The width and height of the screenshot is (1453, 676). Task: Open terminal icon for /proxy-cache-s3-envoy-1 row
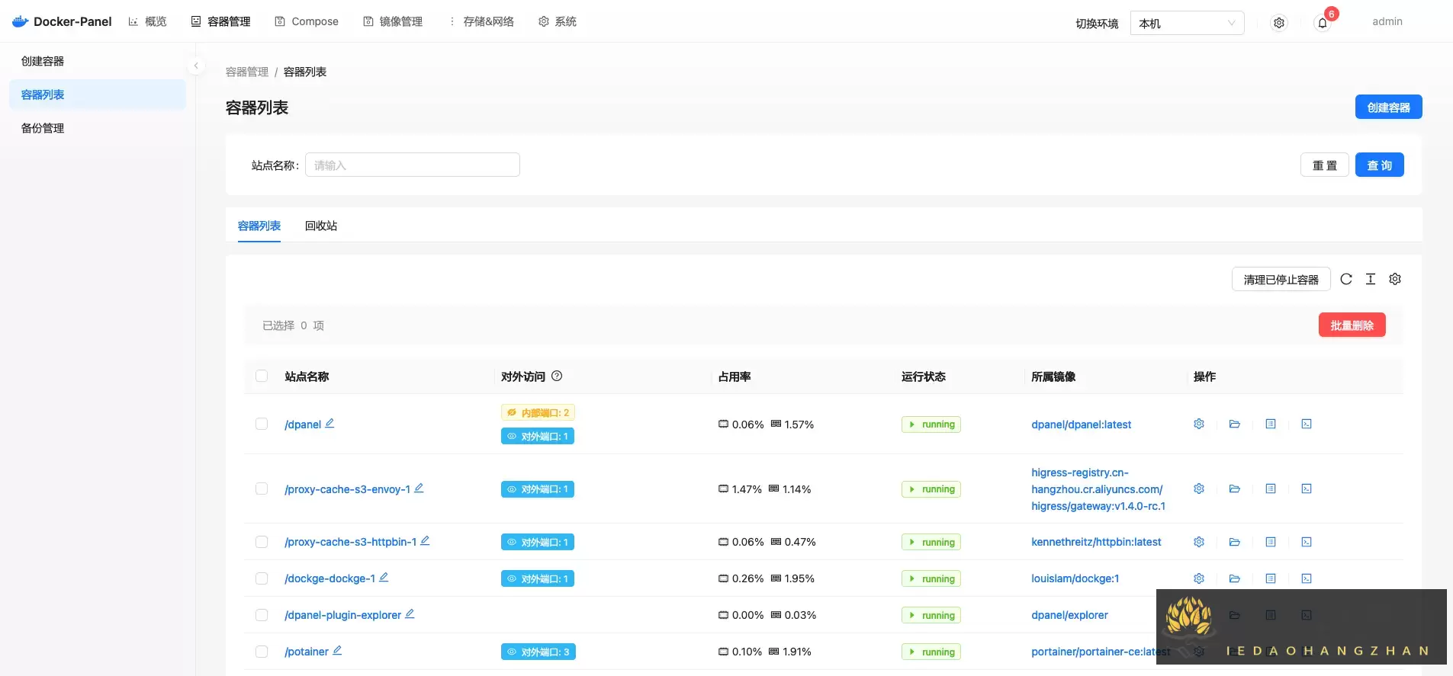(1307, 489)
